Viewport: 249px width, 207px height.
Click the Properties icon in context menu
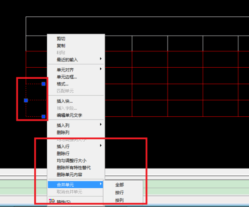(x=52, y=201)
